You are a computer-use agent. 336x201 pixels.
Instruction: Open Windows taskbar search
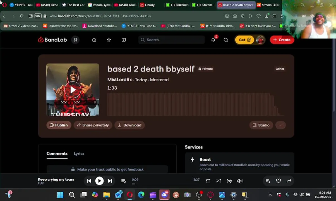click(x=72, y=195)
